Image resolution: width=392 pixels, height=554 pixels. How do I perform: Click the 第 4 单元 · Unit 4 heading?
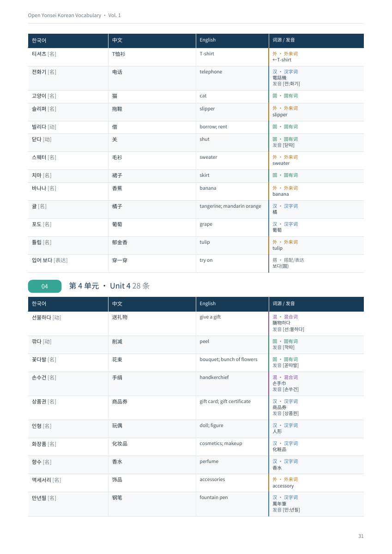(x=109, y=286)
